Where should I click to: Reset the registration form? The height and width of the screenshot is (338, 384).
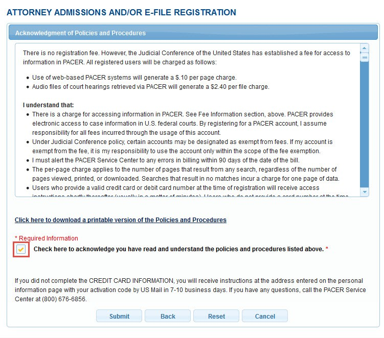click(216, 316)
